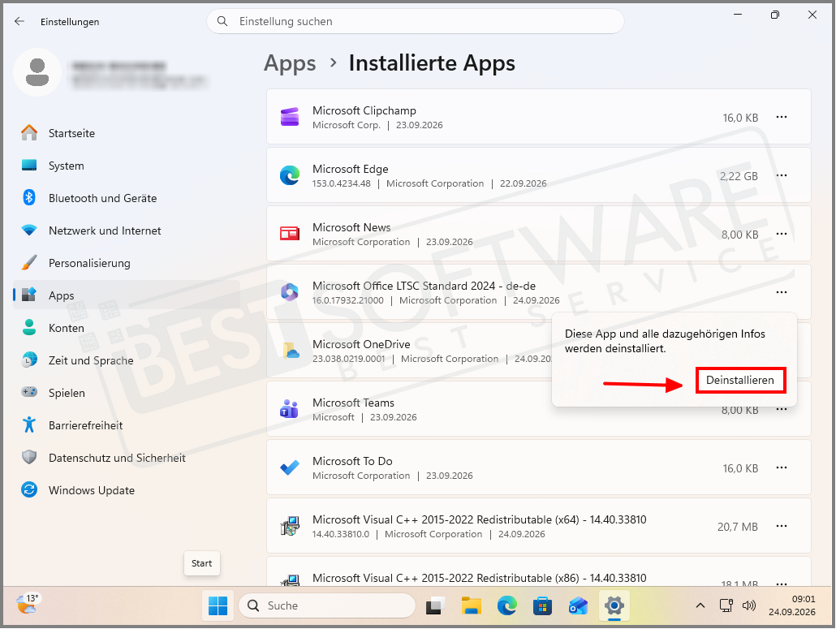Image resolution: width=836 pixels, height=629 pixels.
Task: Click the Visual C++ x64 installer icon
Action: (x=290, y=526)
